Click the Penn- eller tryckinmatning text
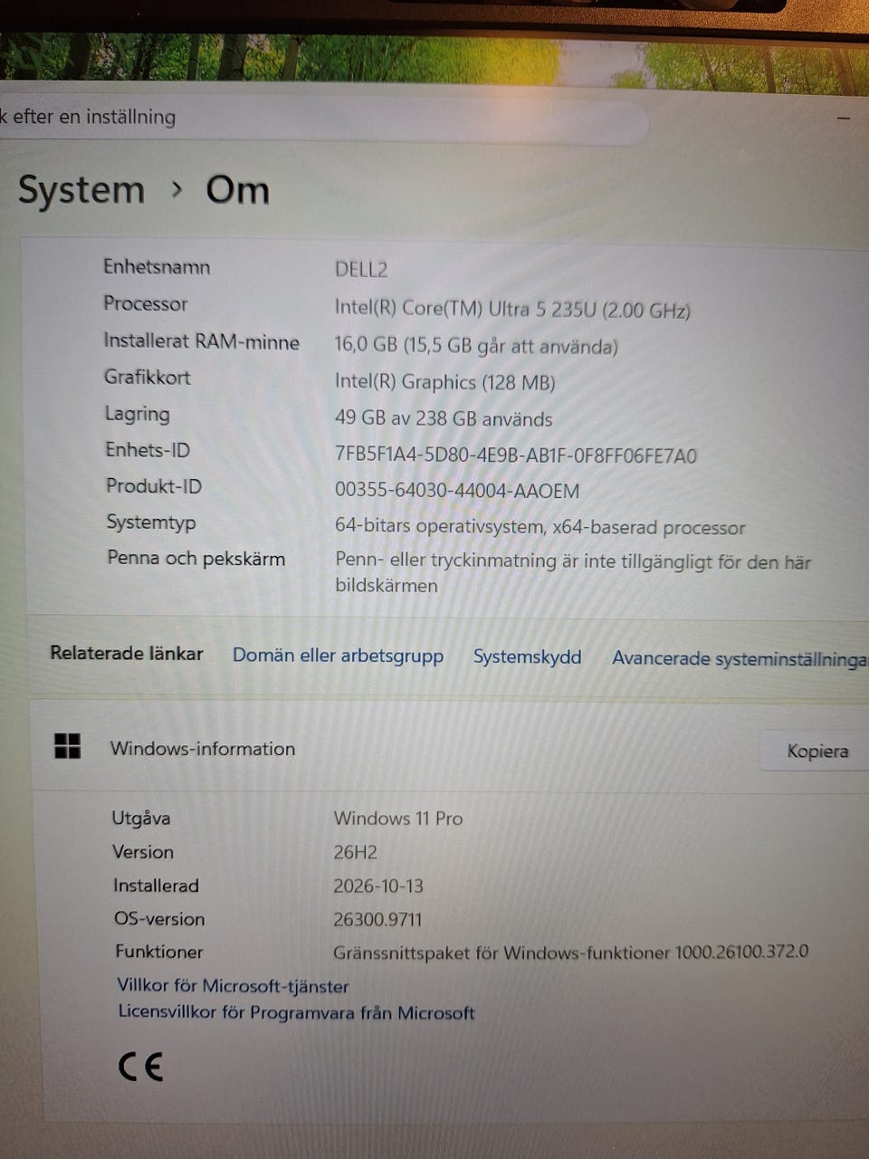This screenshot has width=869, height=1159. (573, 573)
